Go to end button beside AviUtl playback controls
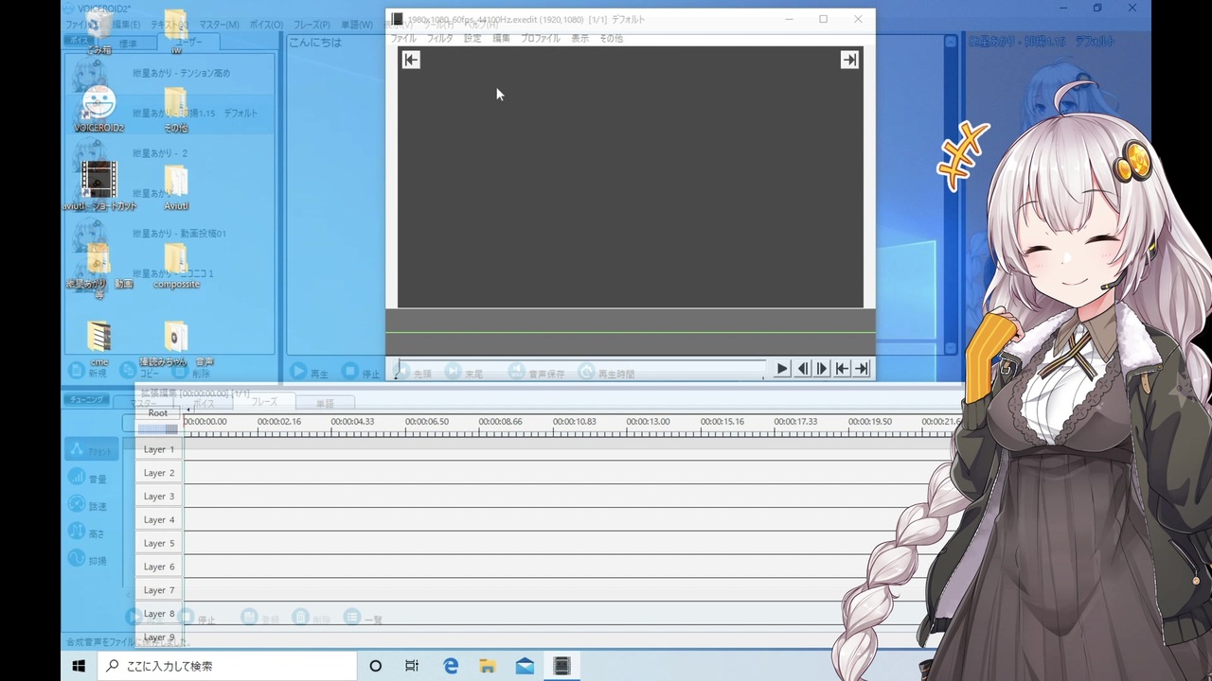Image resolution: width=1212 pixels, height=681 pixels. click(862, 369)
